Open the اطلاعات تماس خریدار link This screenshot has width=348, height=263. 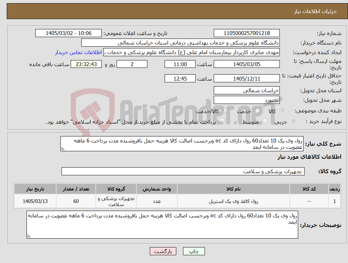pyautogui.click(x=78, y=52)
